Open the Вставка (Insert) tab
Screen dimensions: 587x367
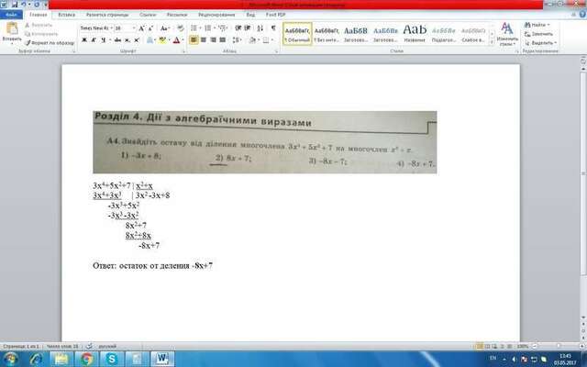tap(67, 15)
